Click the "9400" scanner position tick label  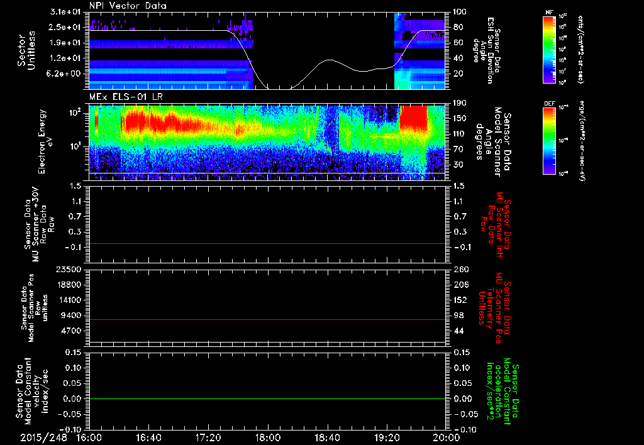[72, 316]
